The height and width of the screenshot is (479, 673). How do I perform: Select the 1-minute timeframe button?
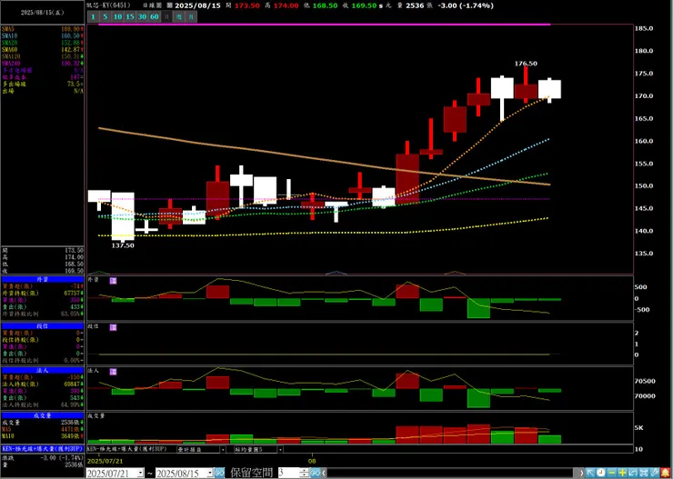[93, 17]
